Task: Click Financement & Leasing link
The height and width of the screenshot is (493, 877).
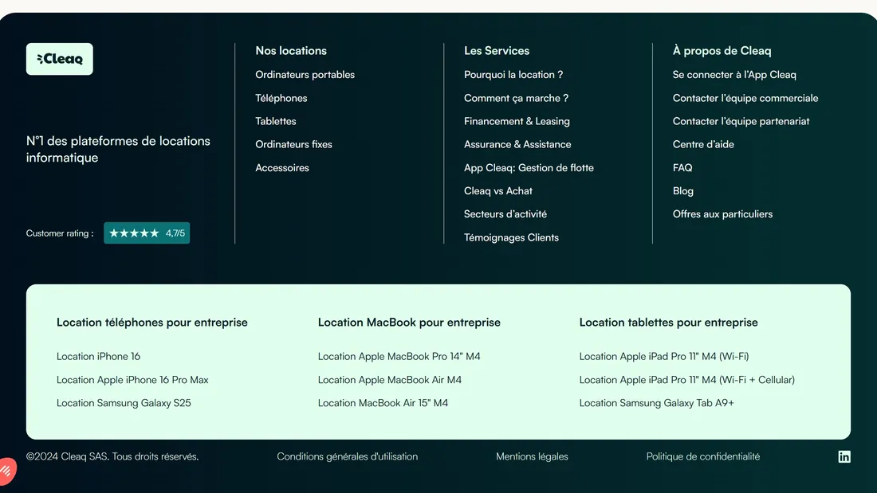Action: pyautogui.click(x=517, y=121)
